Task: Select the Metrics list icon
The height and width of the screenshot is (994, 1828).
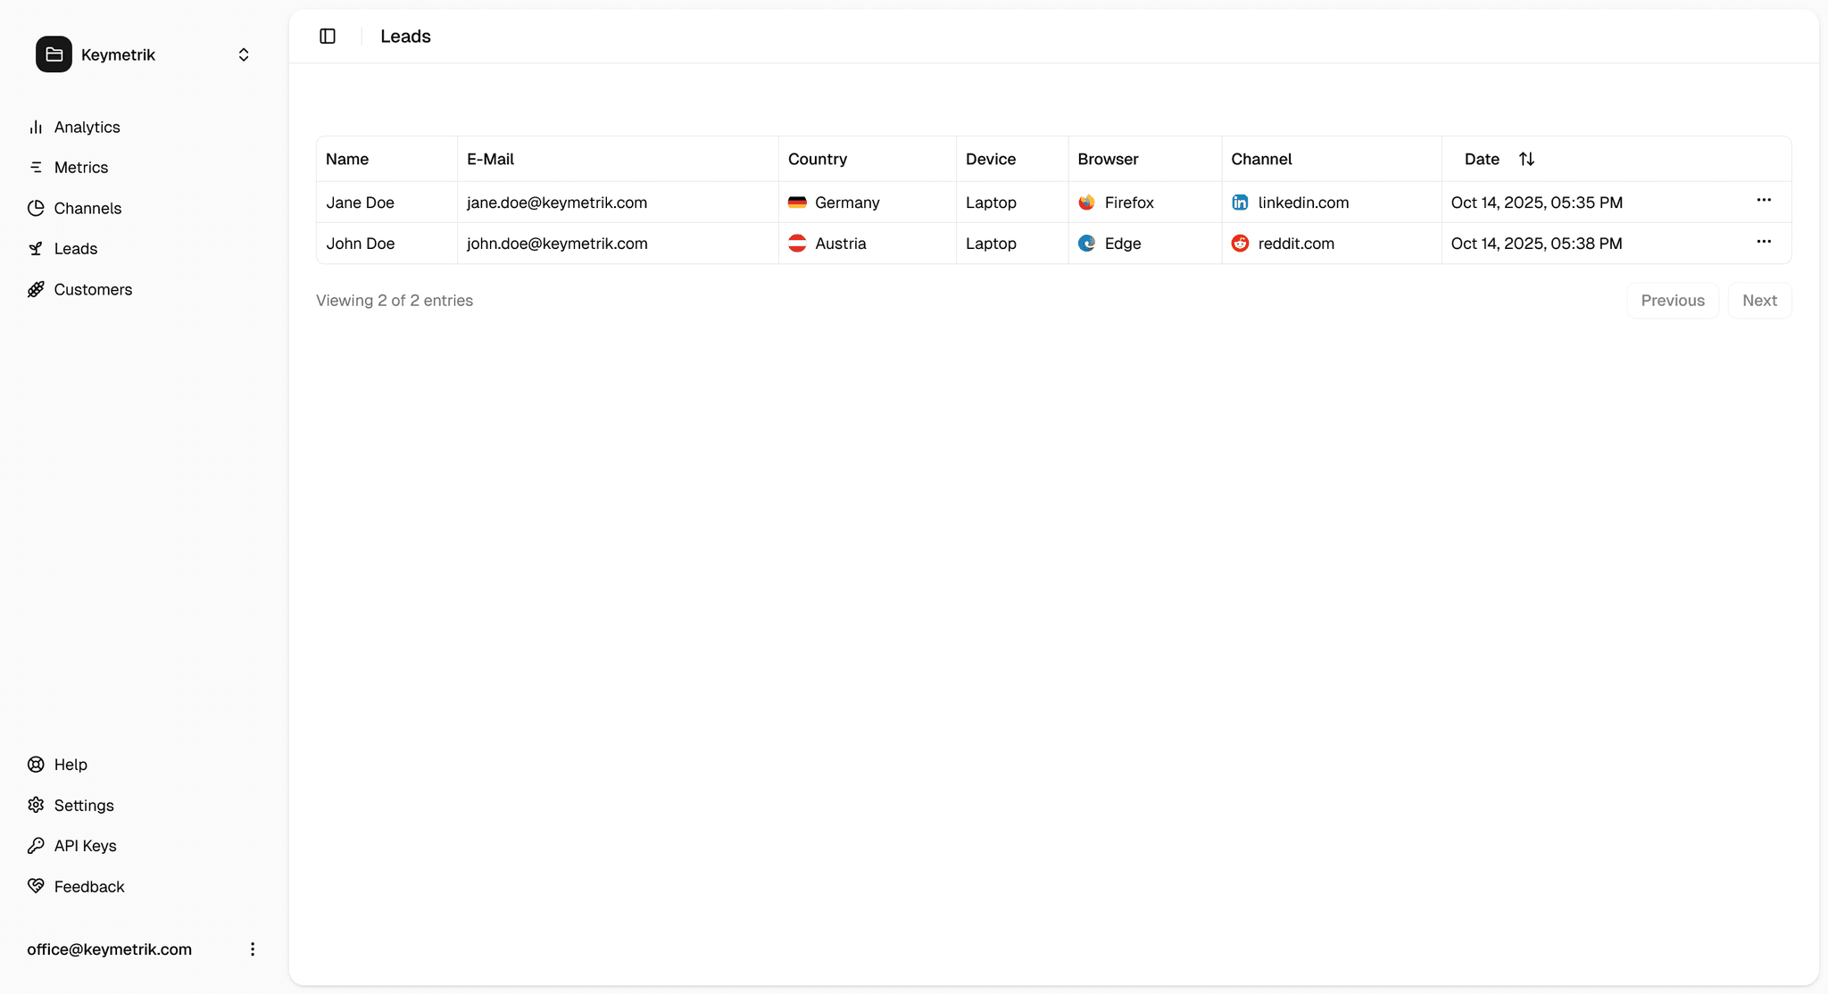Action: coord(36,168)
